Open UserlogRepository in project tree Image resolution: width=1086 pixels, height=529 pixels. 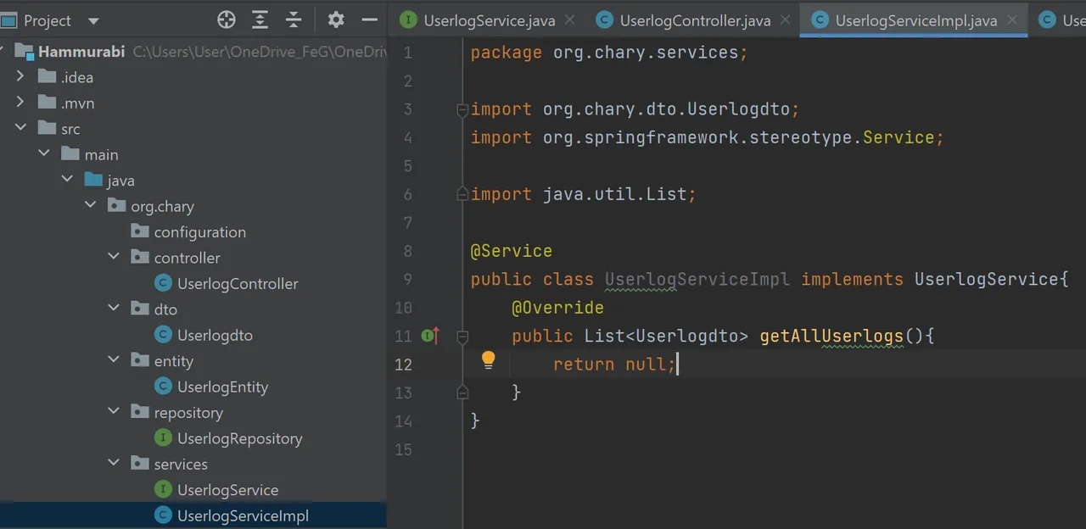click(239, 438)
